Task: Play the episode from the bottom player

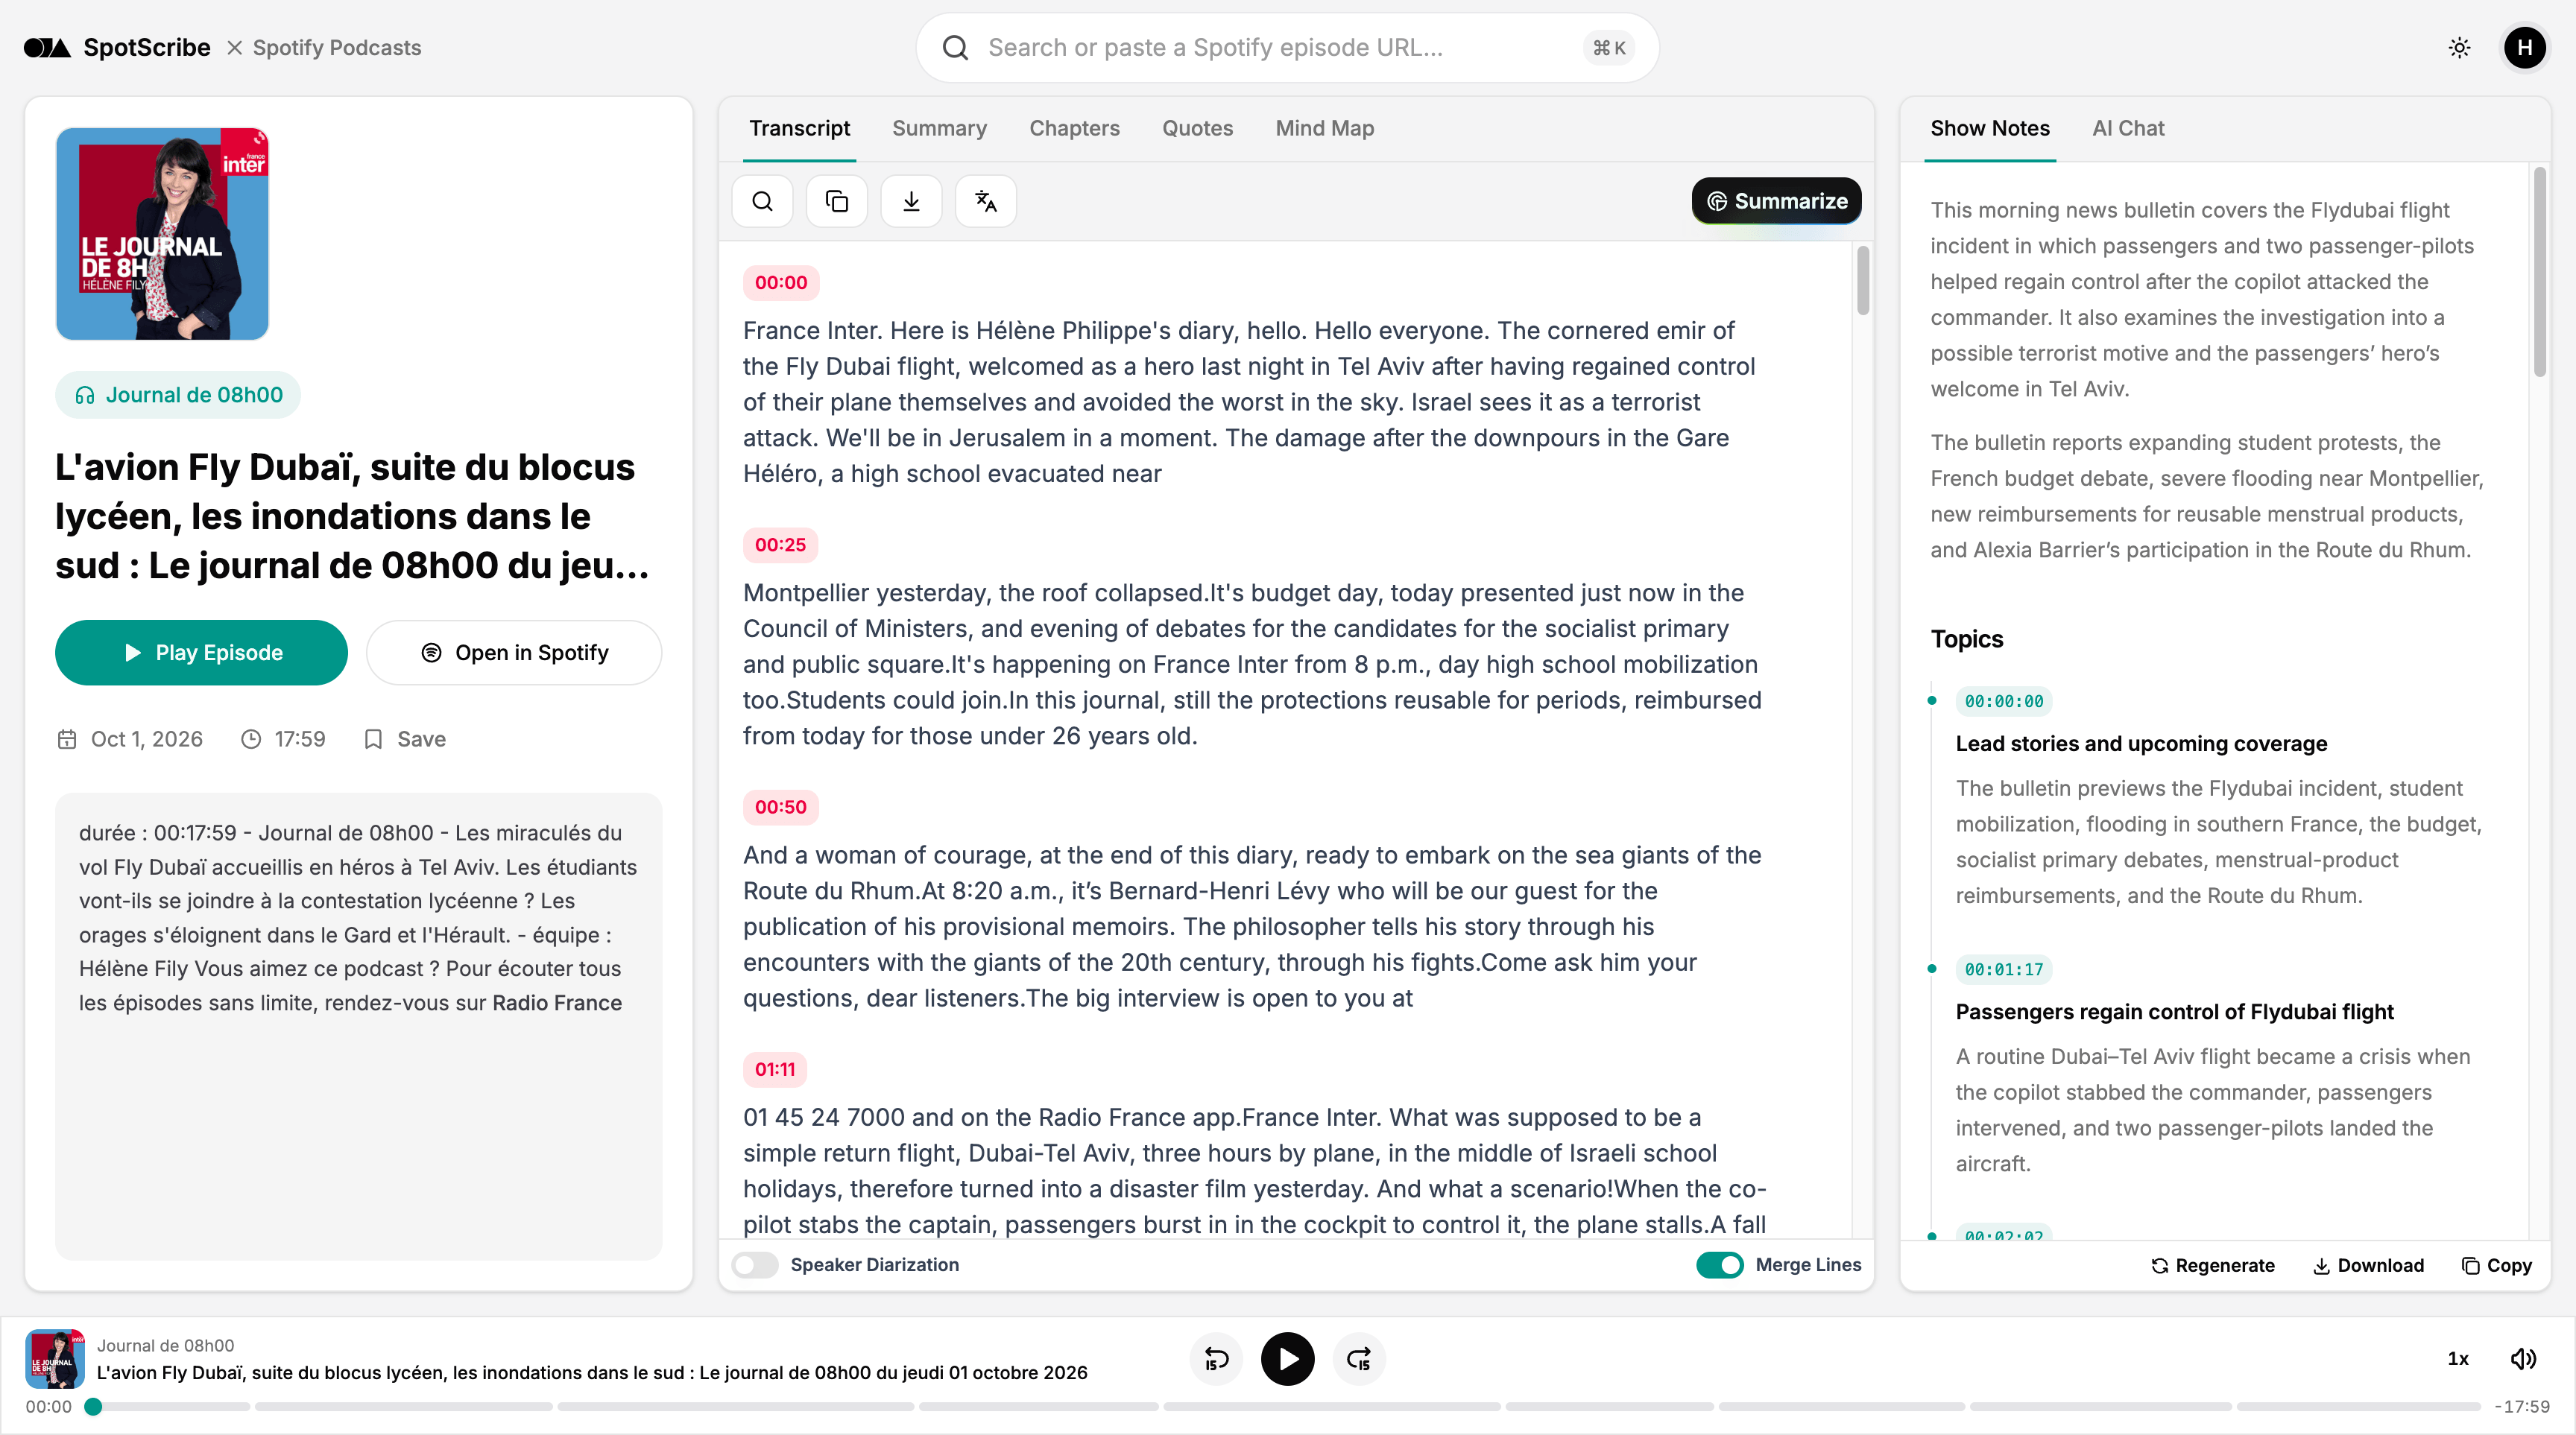Action: pyautogui.click(x=1288, y=1359)
